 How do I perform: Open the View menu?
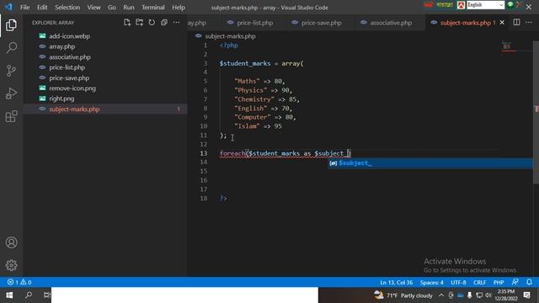93,8
